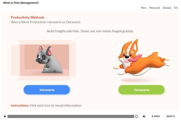Click the right chevron beside NEXT
This screenshot has width=181, height=122.
[174, 116]
